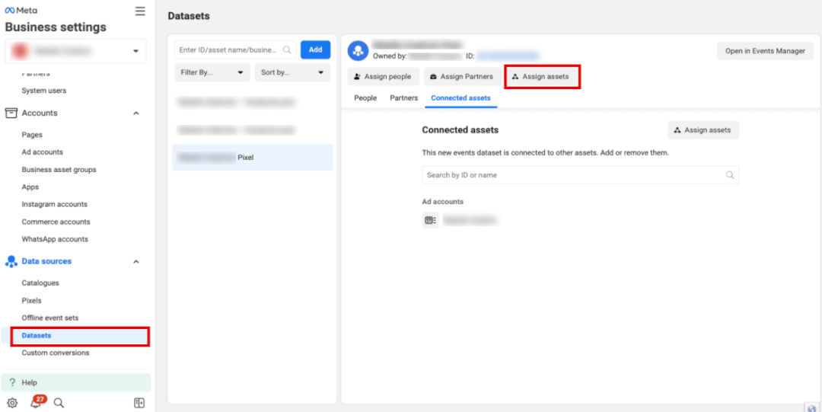Select the Connected assets tab
The width and height of the screenshot is (822, 412).
pos(460,98)
